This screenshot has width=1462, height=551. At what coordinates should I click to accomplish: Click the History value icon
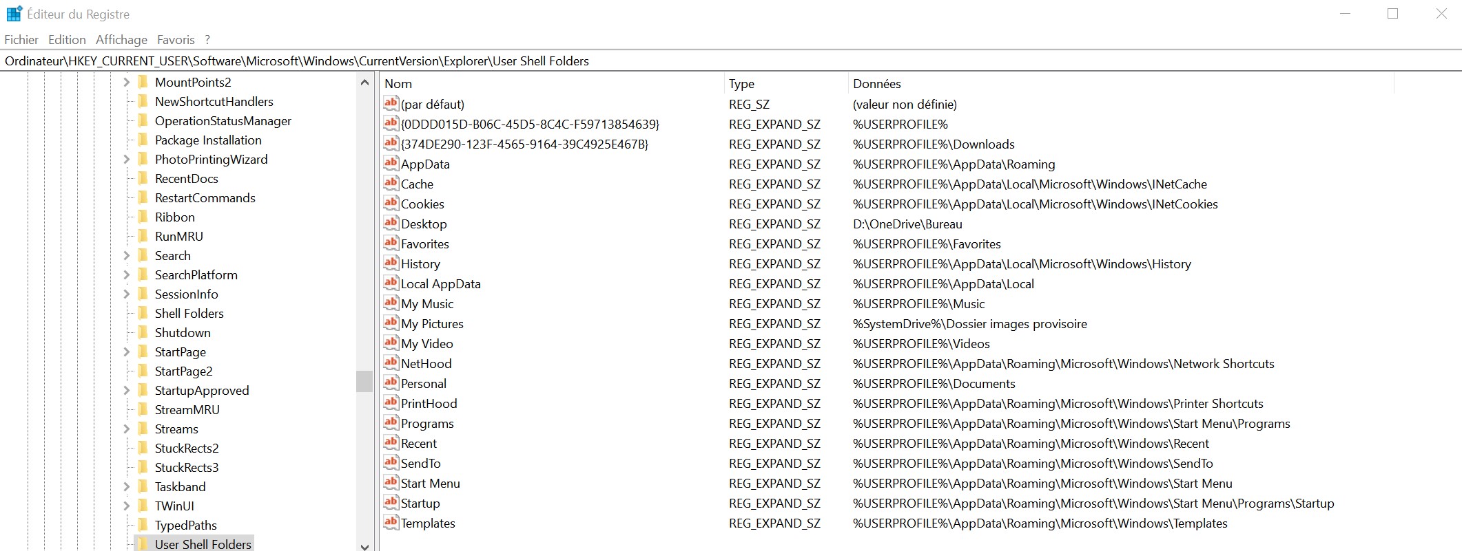click(391, 263)
